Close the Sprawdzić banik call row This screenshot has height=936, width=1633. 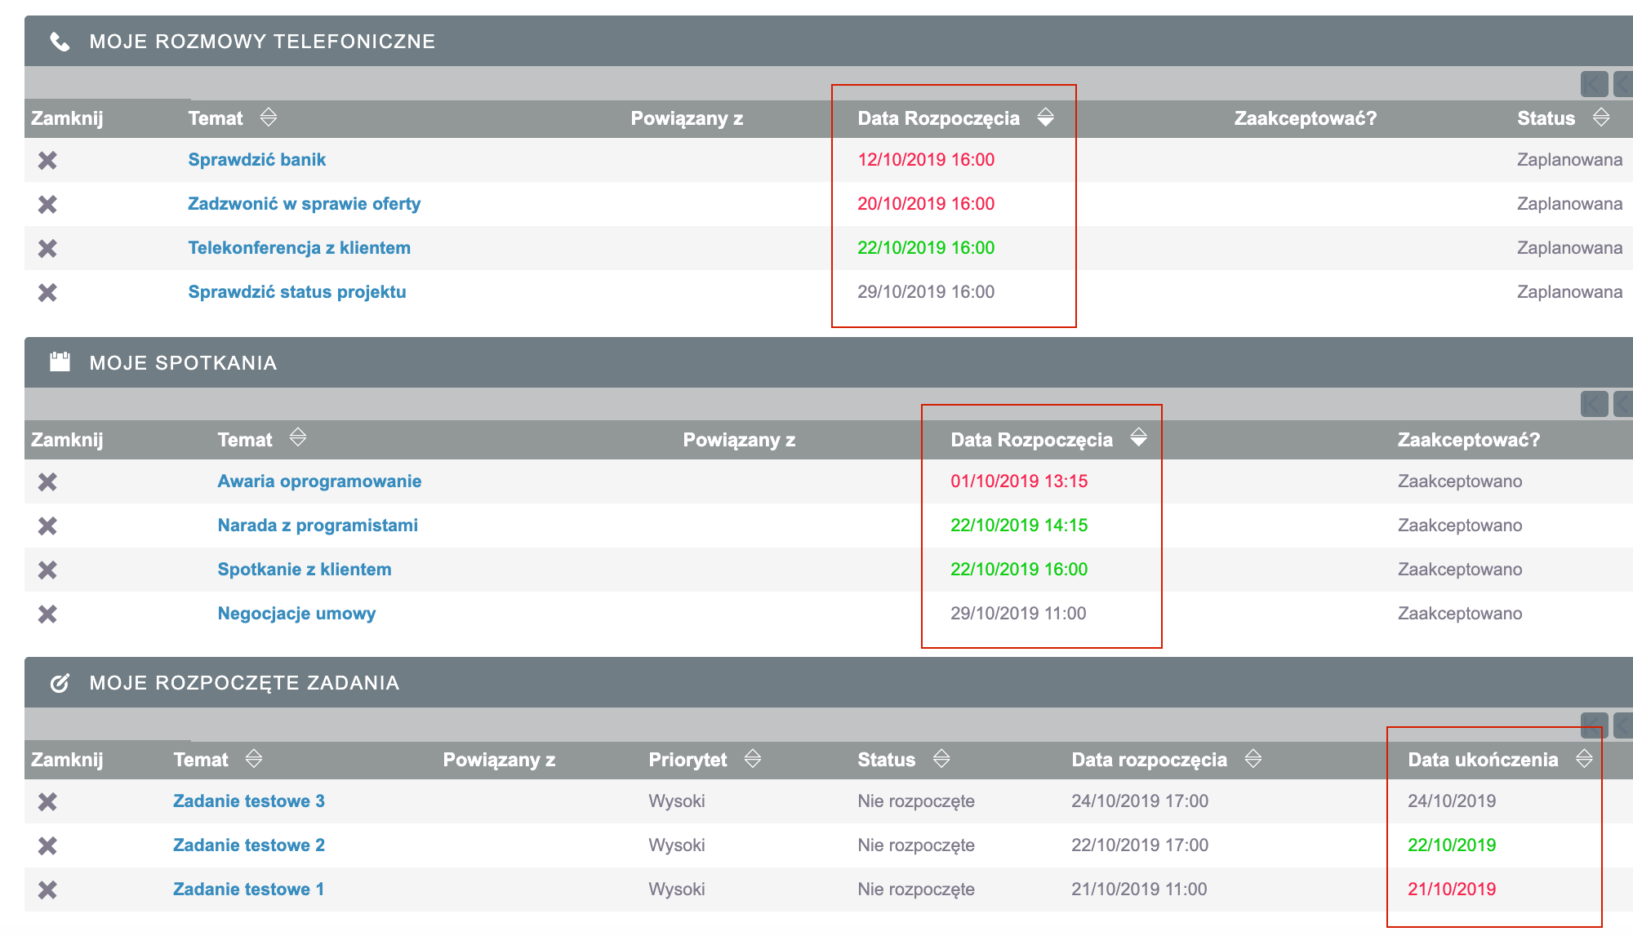(47, 160)
